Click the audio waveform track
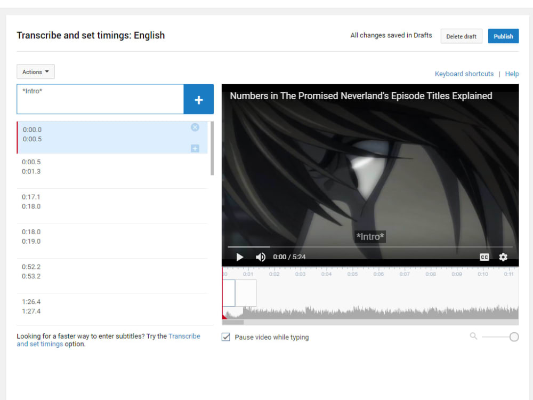This screenshot has width=533, height=400. [x=370, y=312]
